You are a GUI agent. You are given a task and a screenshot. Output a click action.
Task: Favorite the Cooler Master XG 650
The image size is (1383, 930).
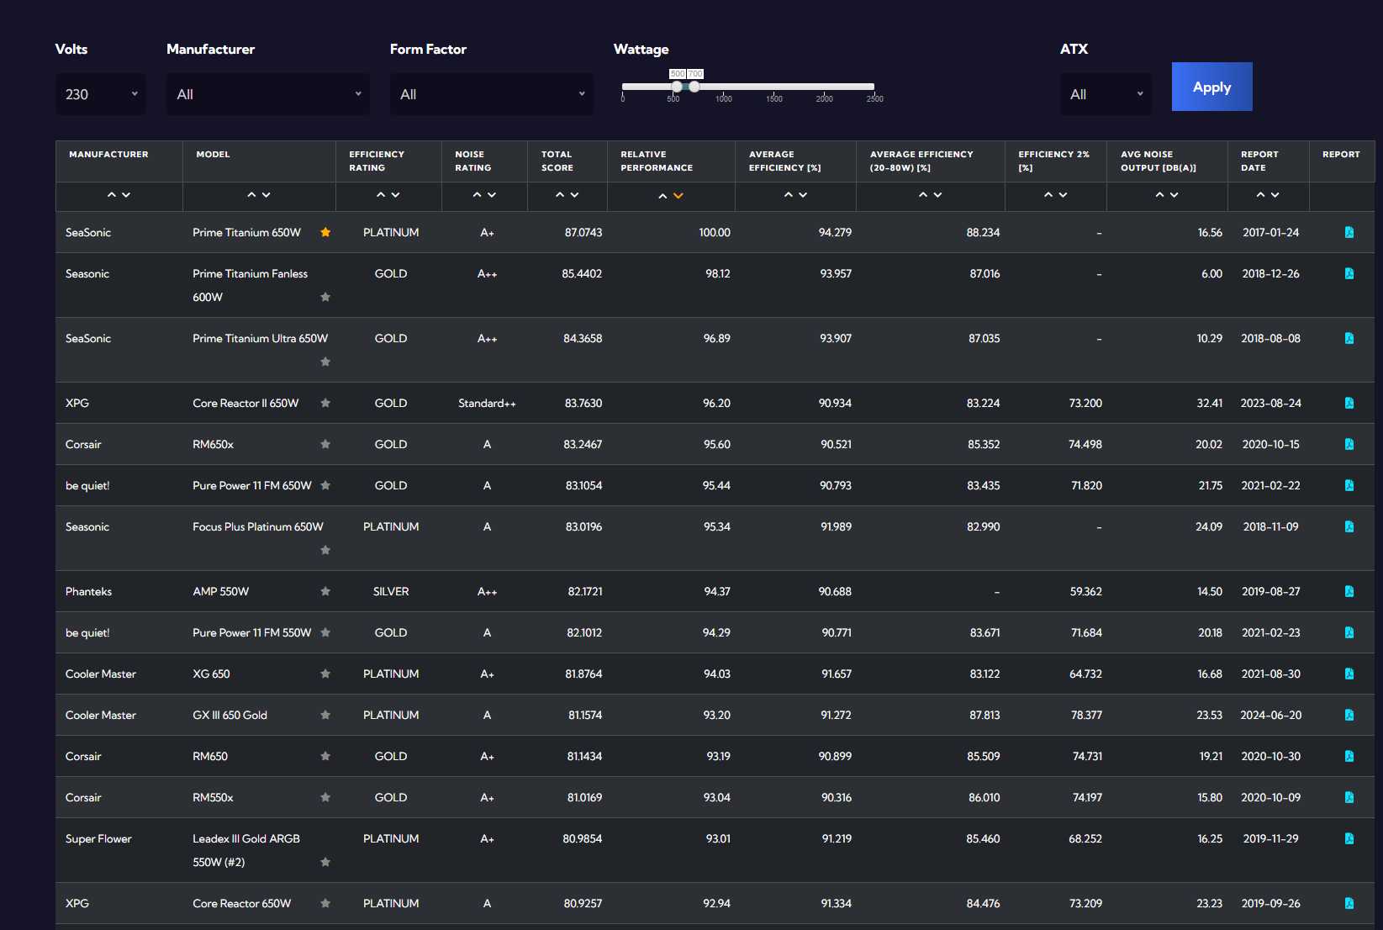click(325, 674)
